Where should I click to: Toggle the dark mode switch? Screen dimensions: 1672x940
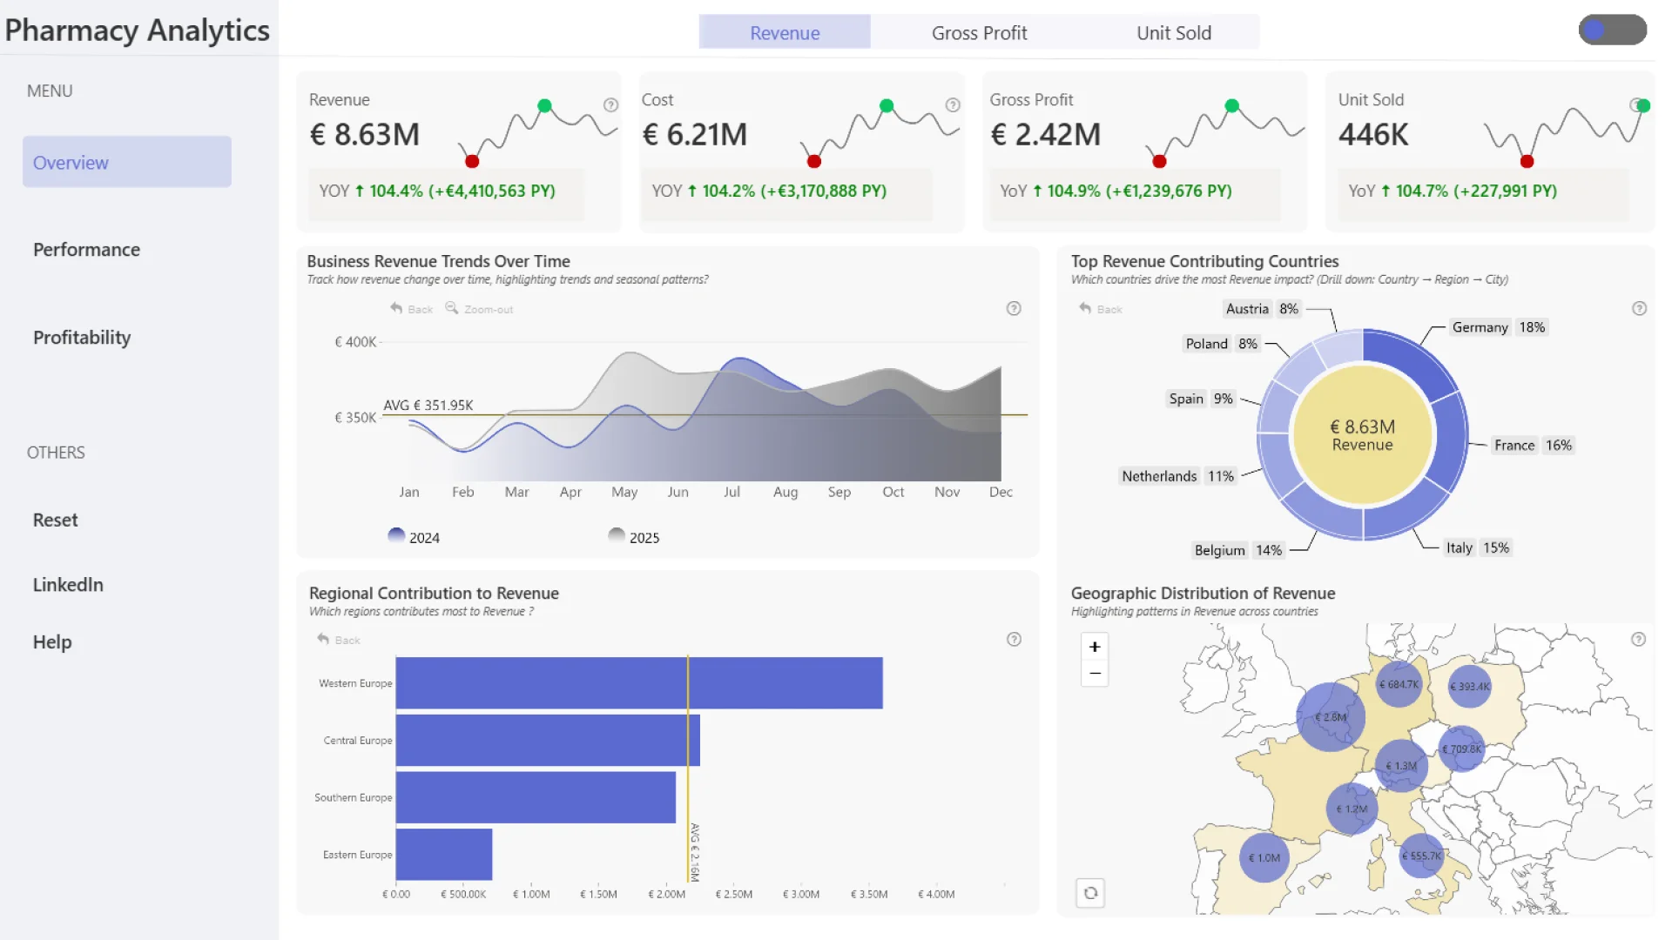point(1612,30)
